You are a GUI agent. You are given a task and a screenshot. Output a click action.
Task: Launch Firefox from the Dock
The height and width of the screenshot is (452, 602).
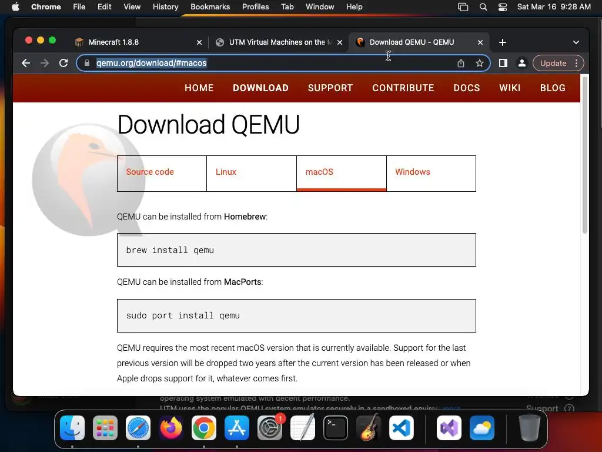coord(171,428)
